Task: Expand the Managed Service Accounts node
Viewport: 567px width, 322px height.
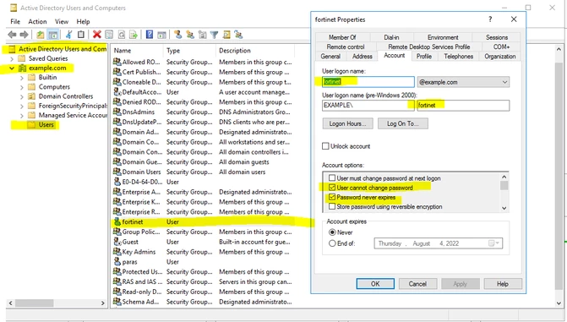Action: pos(22,116)
